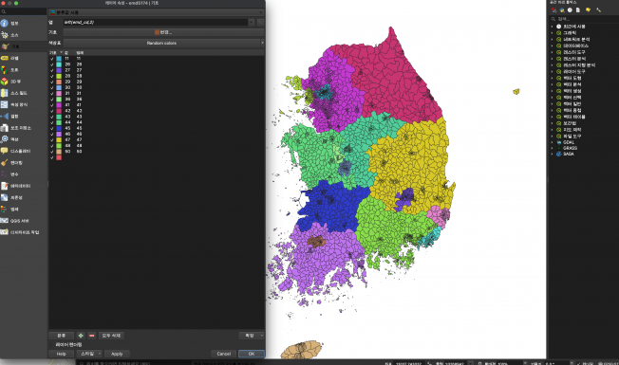
Task: Open the Auxiliary Storage page in the sidebar
Action: coord(23,128)
